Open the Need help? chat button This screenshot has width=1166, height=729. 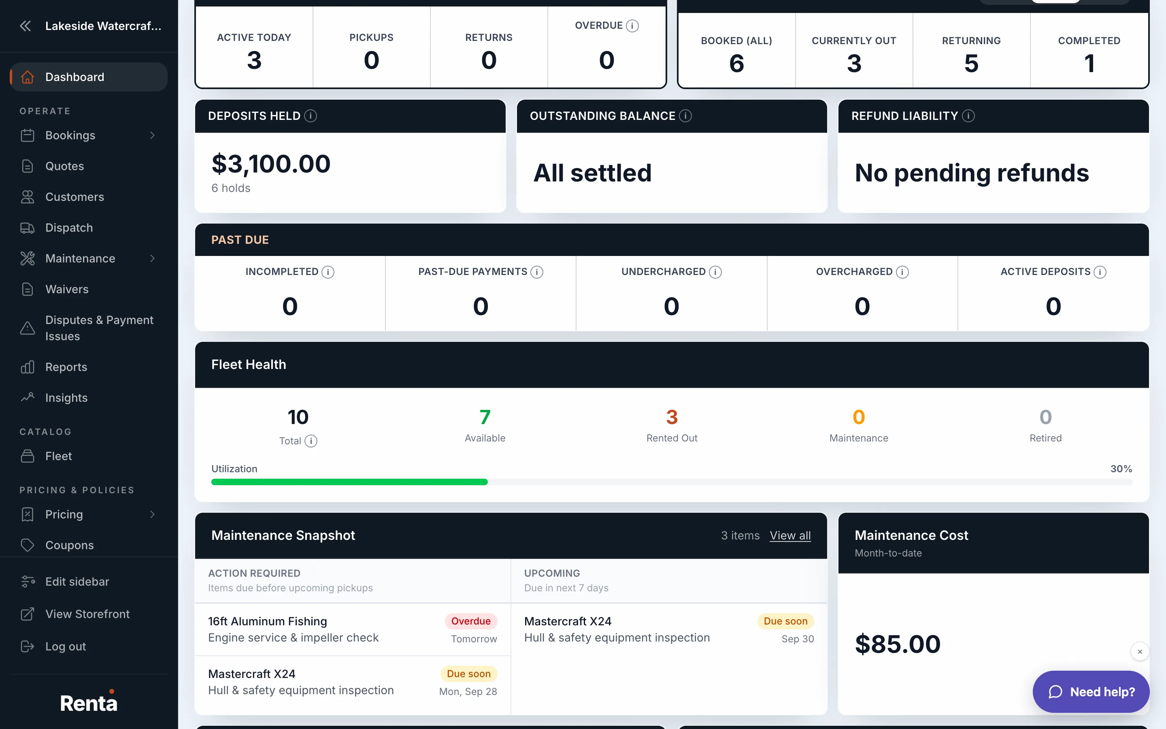click(1091, 691)
